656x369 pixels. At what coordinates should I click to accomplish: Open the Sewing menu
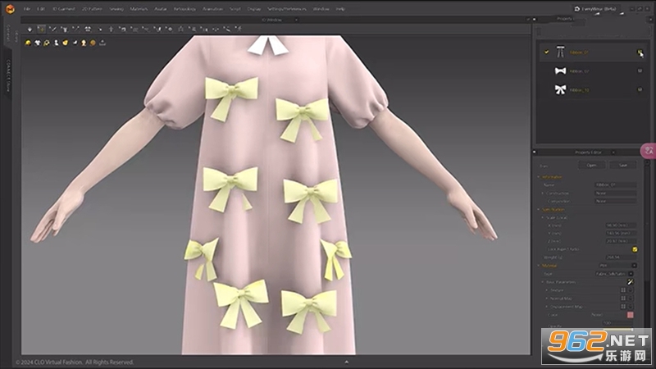tap(116, 9)
